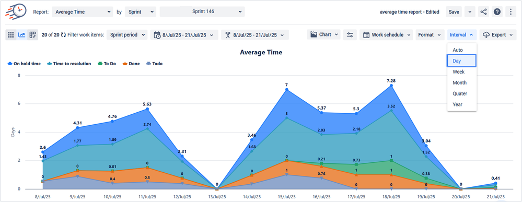Open the share report icon
Image resolution: width=522 pixels, height=202 pixels.
coord(483,11)
